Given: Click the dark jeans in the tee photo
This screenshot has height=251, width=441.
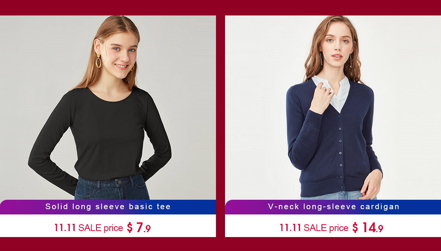Looking at the screenshot, I should click(x=112, y=188).
